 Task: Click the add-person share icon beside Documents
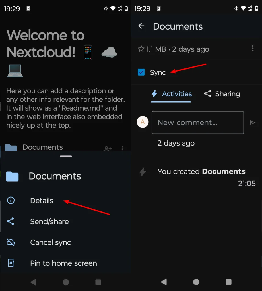[x=107, y=148]
